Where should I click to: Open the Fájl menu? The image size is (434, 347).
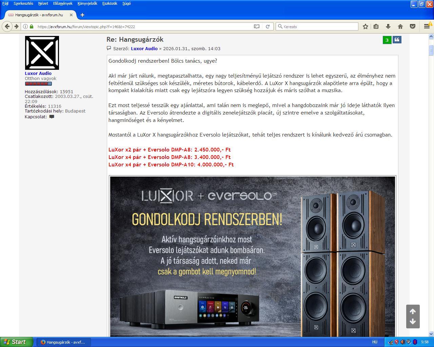pyautogui.click(x=5, y=3)
